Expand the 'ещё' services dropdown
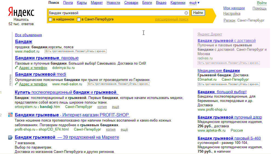This screenshot has width=271, height=154. pos(194,3)
